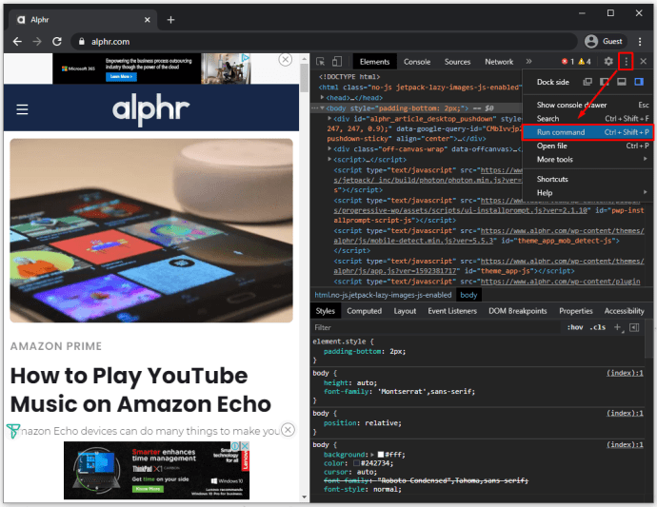Switch to the Network tab

[499, 62]
